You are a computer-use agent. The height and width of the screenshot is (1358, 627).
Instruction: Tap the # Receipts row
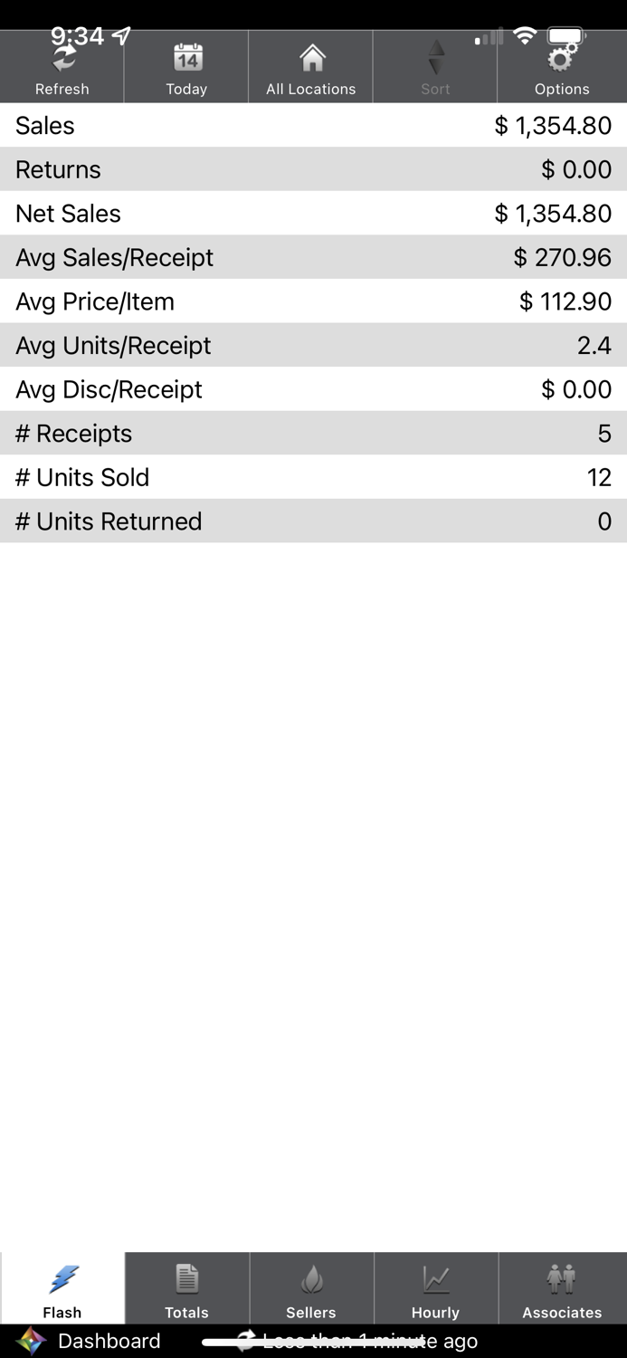click(x=313, y=433)
